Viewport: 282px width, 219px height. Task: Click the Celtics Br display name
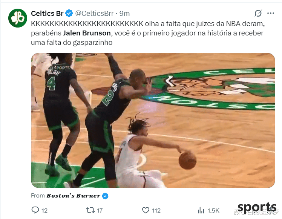47,14
